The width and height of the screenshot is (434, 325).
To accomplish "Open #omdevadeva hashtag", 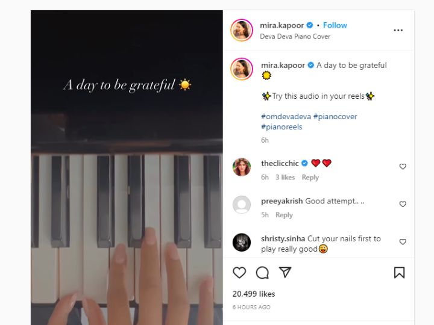I will (286, 117).
